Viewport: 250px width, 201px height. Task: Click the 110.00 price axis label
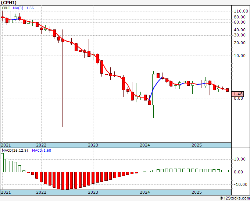click(241, 11)
